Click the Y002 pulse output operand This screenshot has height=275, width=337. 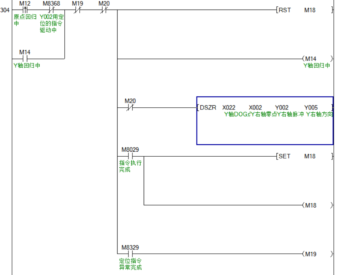coord(282,108)
